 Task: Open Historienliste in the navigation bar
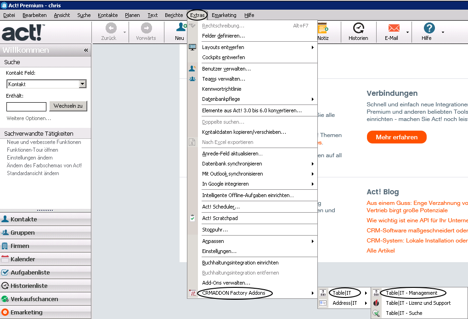[x=45, y=286]
